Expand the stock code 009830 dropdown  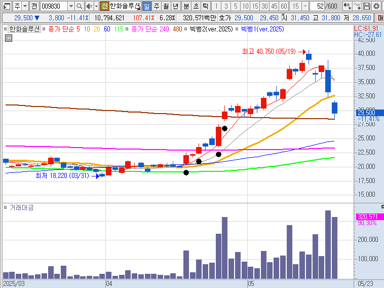click(70, 6)
